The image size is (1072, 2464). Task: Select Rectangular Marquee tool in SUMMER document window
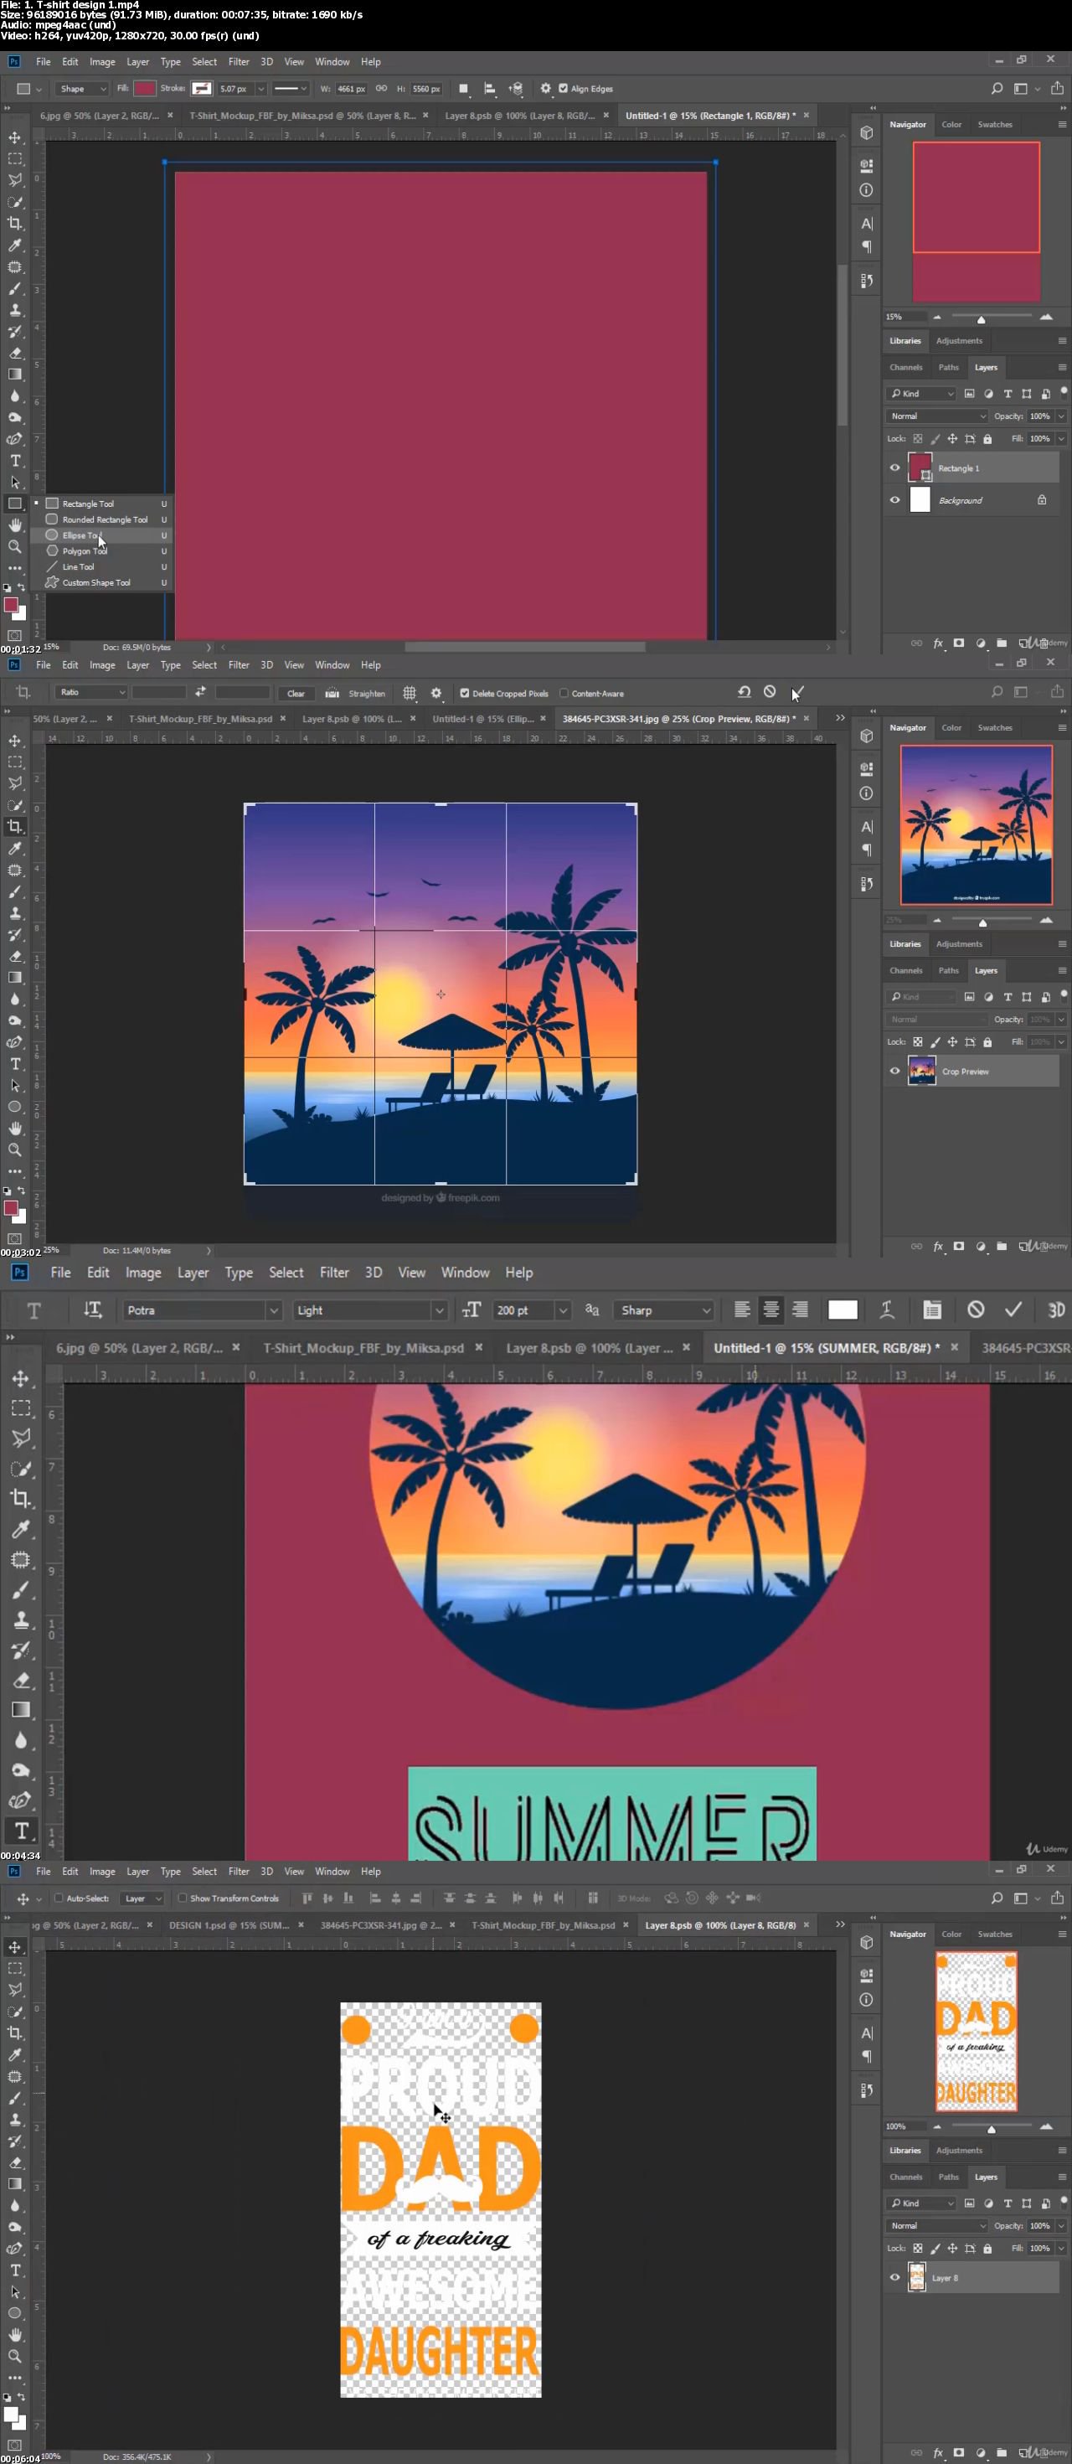(20, 1408)
